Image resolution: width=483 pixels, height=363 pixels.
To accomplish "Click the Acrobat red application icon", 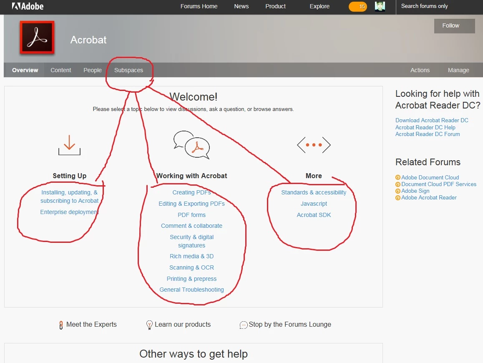I will pyautogui.click(x=37, y=38).
